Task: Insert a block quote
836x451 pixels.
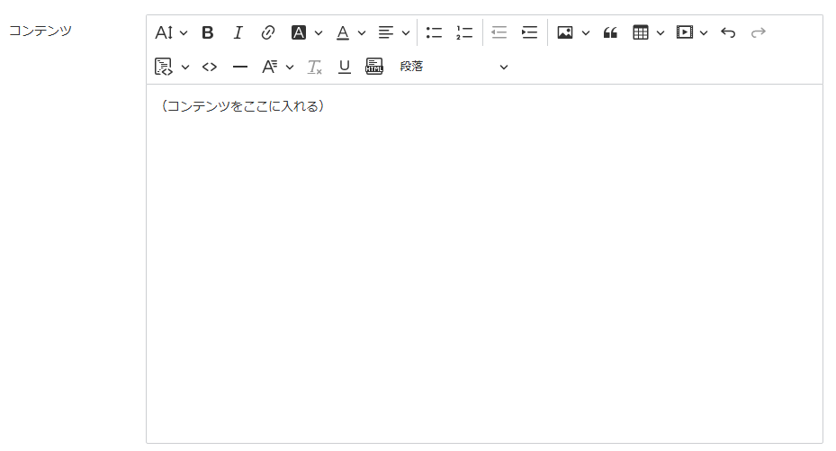Action: coord(610,32)
